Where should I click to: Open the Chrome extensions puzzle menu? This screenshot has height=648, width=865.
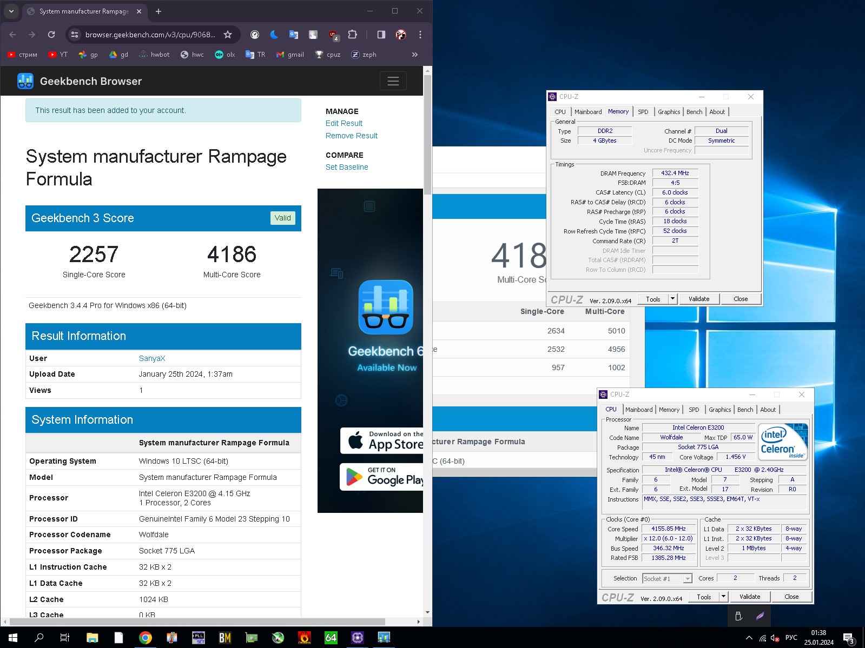coord(353,35)
